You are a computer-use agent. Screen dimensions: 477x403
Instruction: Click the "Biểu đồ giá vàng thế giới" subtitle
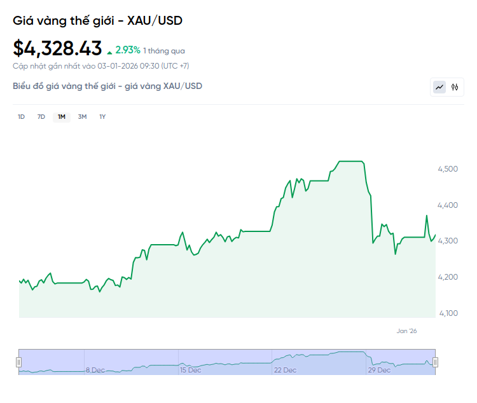(107, 86)
